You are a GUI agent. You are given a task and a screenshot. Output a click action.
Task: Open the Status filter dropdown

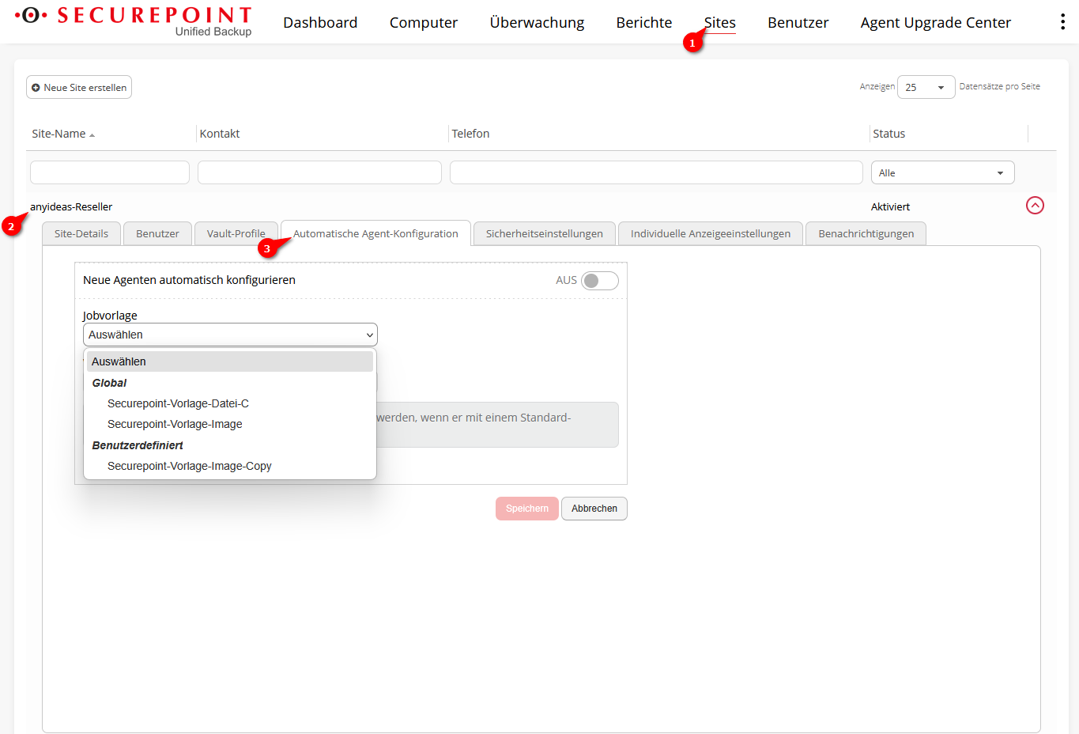tap(941, 172)
